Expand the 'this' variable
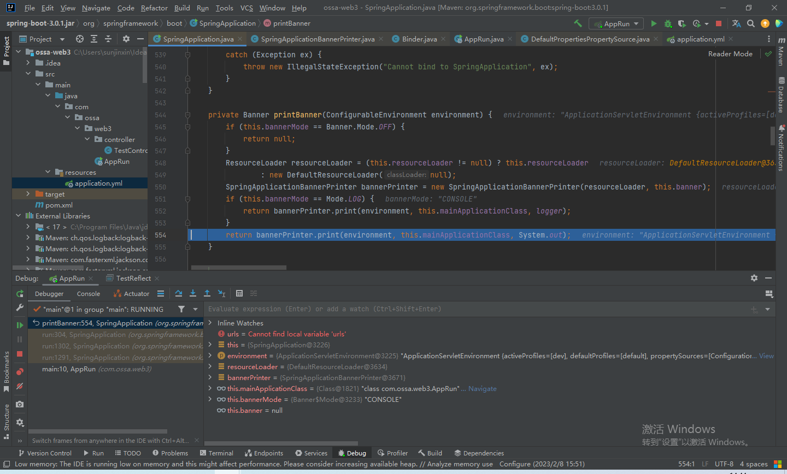Viewport: 787px width, 474px height. tap(210, 345)
